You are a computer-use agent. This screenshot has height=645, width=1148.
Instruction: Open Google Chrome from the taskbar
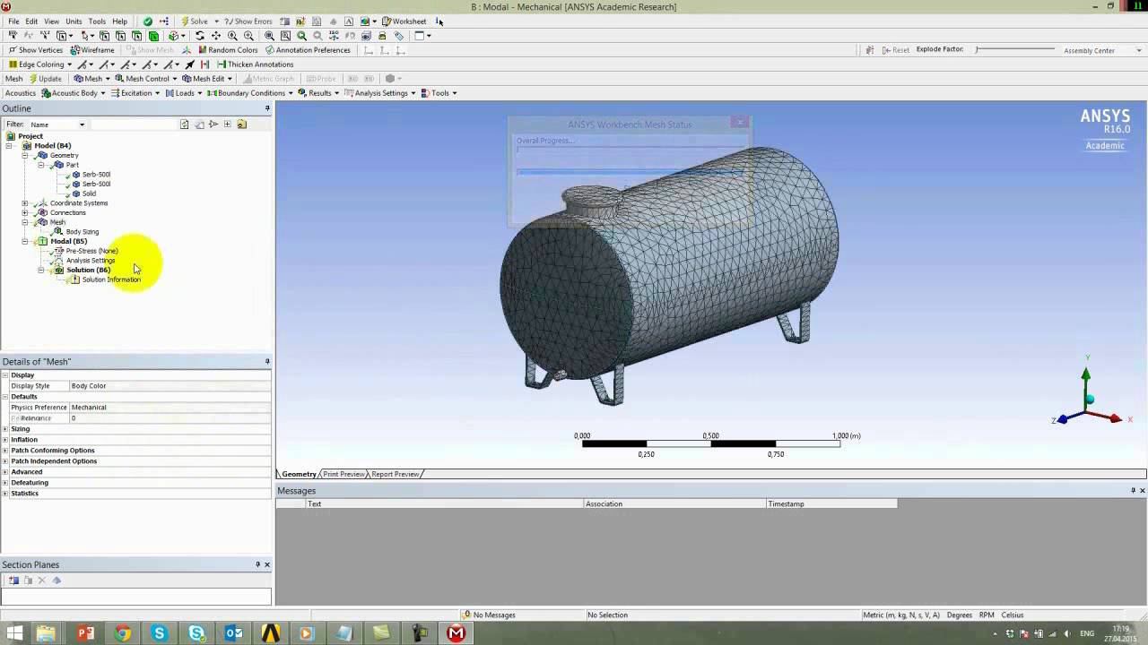coord(122,633)
